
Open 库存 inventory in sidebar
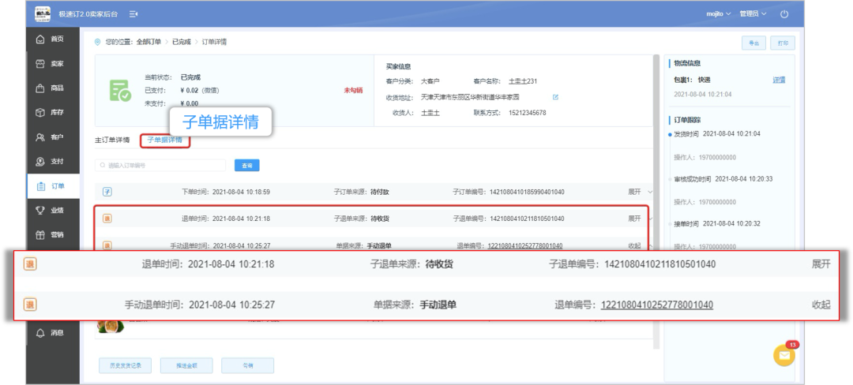click(x=52, y=112)
